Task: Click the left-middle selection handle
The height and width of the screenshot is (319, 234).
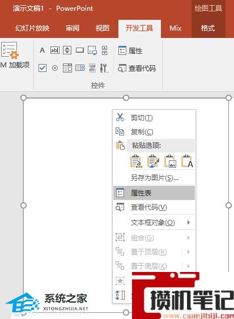Action: [x=24, y=205]
